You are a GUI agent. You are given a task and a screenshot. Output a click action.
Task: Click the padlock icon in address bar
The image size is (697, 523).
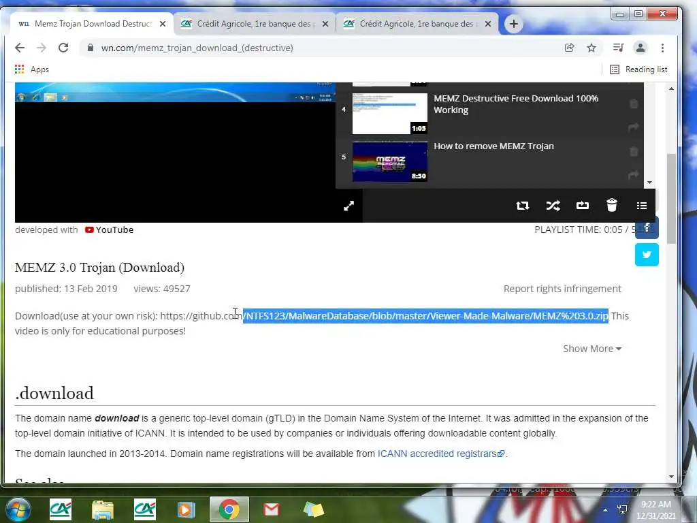[x=91, y=48]
